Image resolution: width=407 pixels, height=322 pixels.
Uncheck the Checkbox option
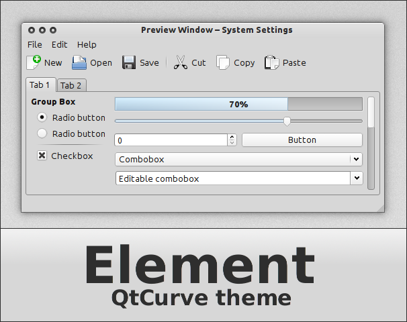pos(42,156)
